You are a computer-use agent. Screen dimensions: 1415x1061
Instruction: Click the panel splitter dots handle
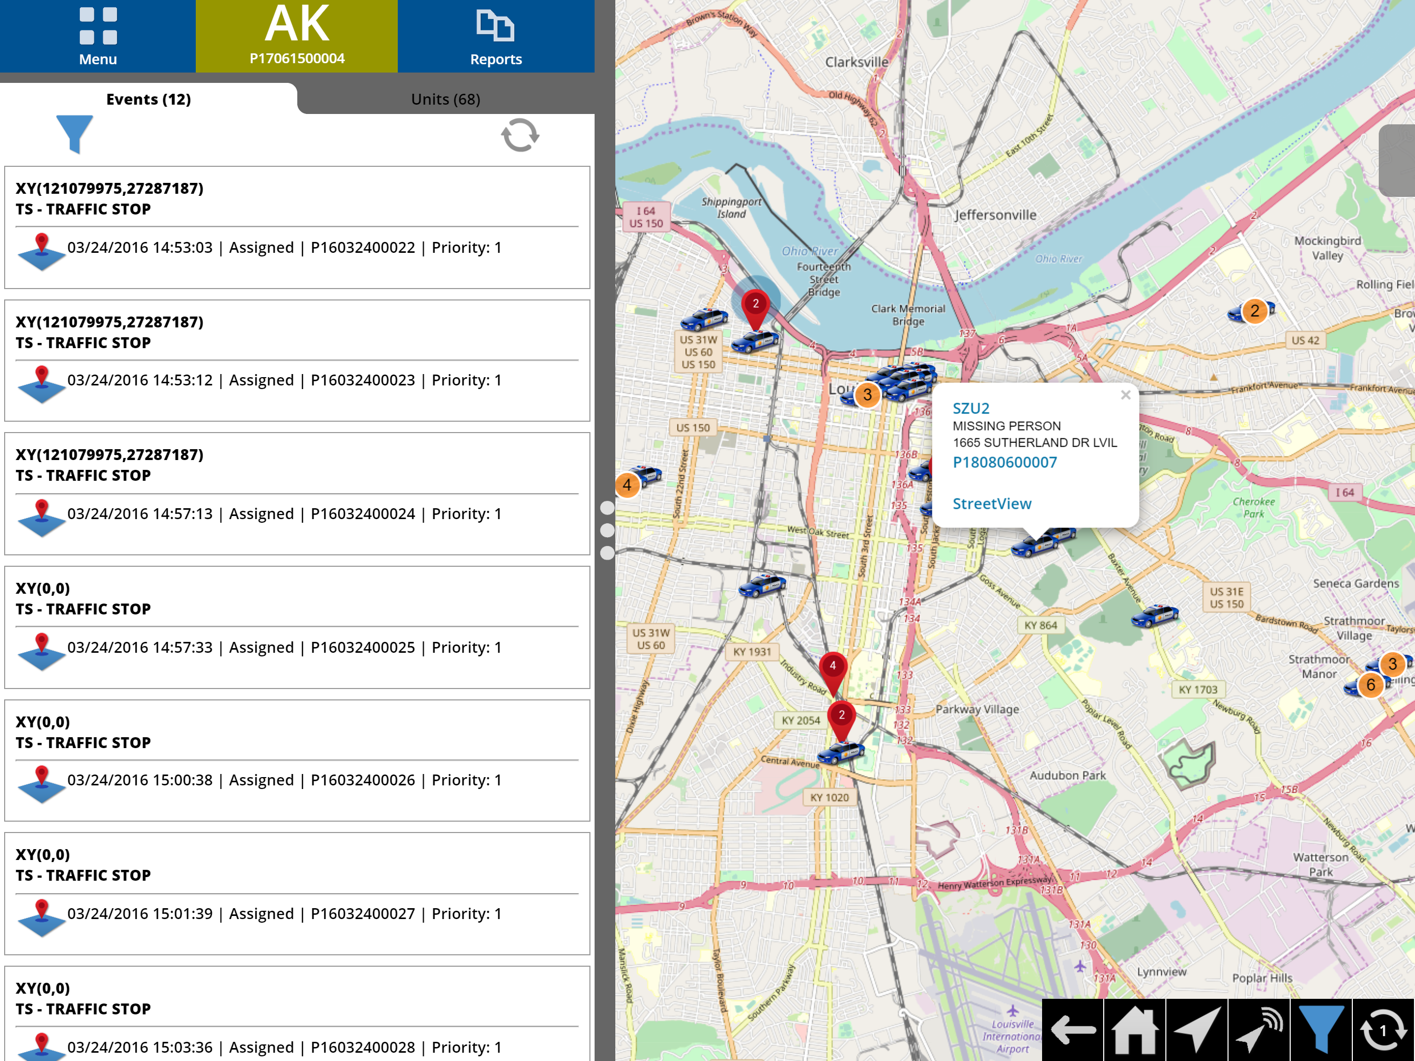click(608, 530)
